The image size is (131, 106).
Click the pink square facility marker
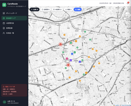tap(67, 58)
